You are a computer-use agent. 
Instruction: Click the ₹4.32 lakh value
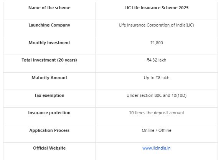coord(157,60)
